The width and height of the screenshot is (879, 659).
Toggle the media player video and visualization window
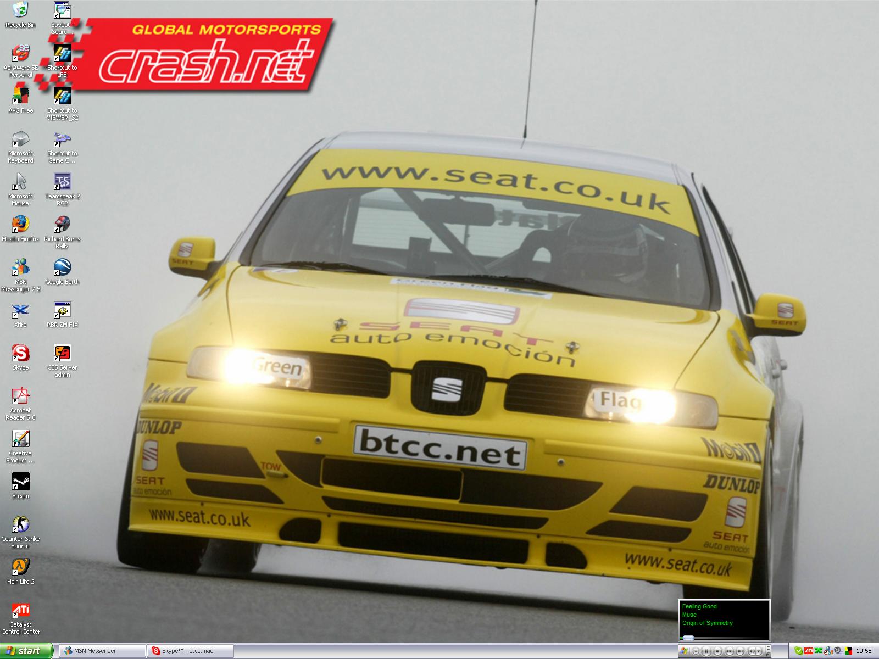pyautogui.click(x=768, y=648)
